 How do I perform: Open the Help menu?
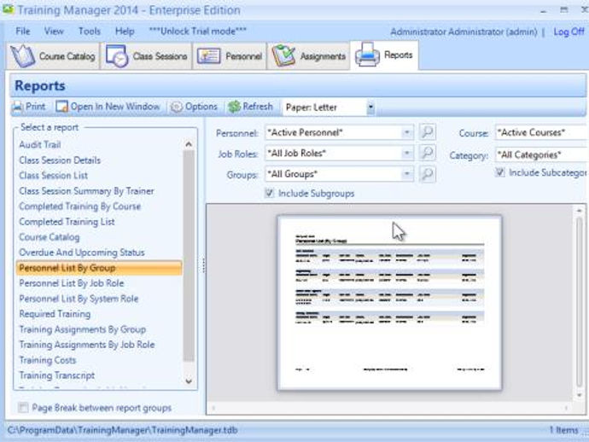click(x=125, y=32)
